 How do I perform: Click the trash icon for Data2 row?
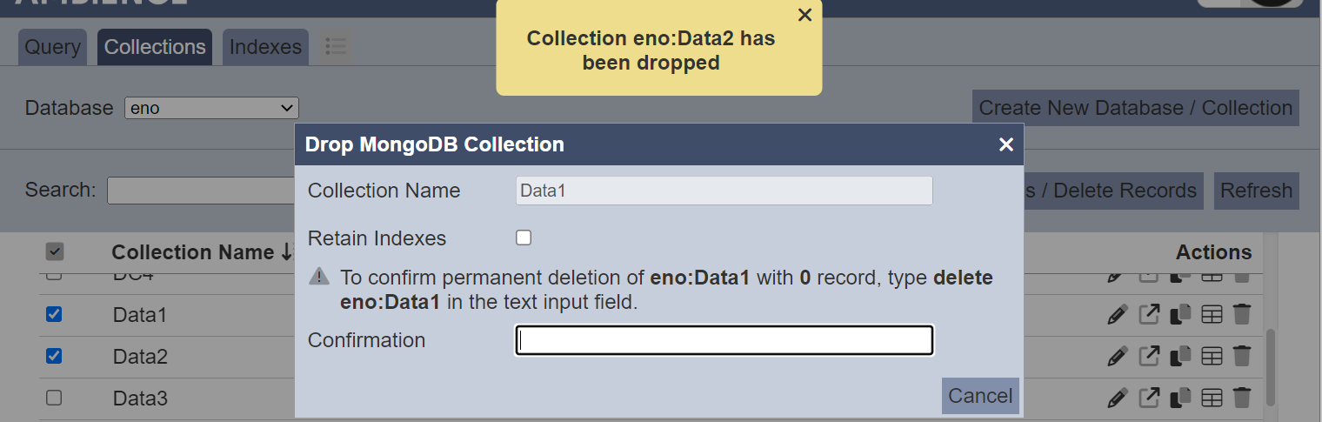(x=1242, y=356)
